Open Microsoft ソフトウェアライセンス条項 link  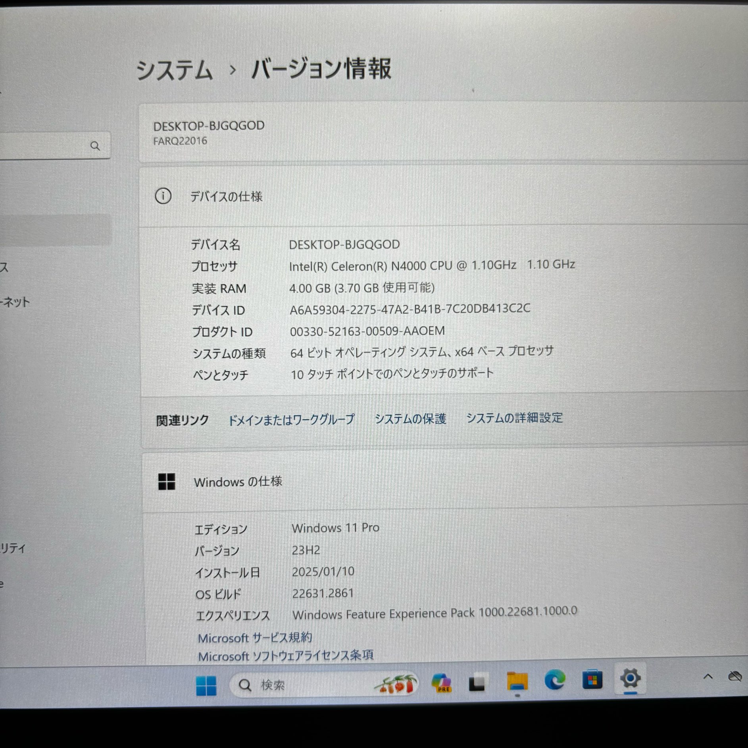point(286,656)
